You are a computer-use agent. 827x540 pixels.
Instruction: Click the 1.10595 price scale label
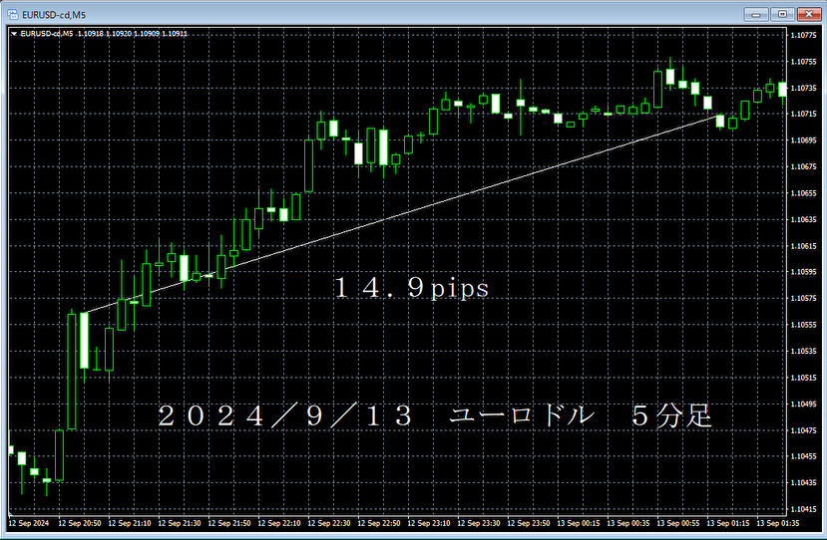[804, 272]
